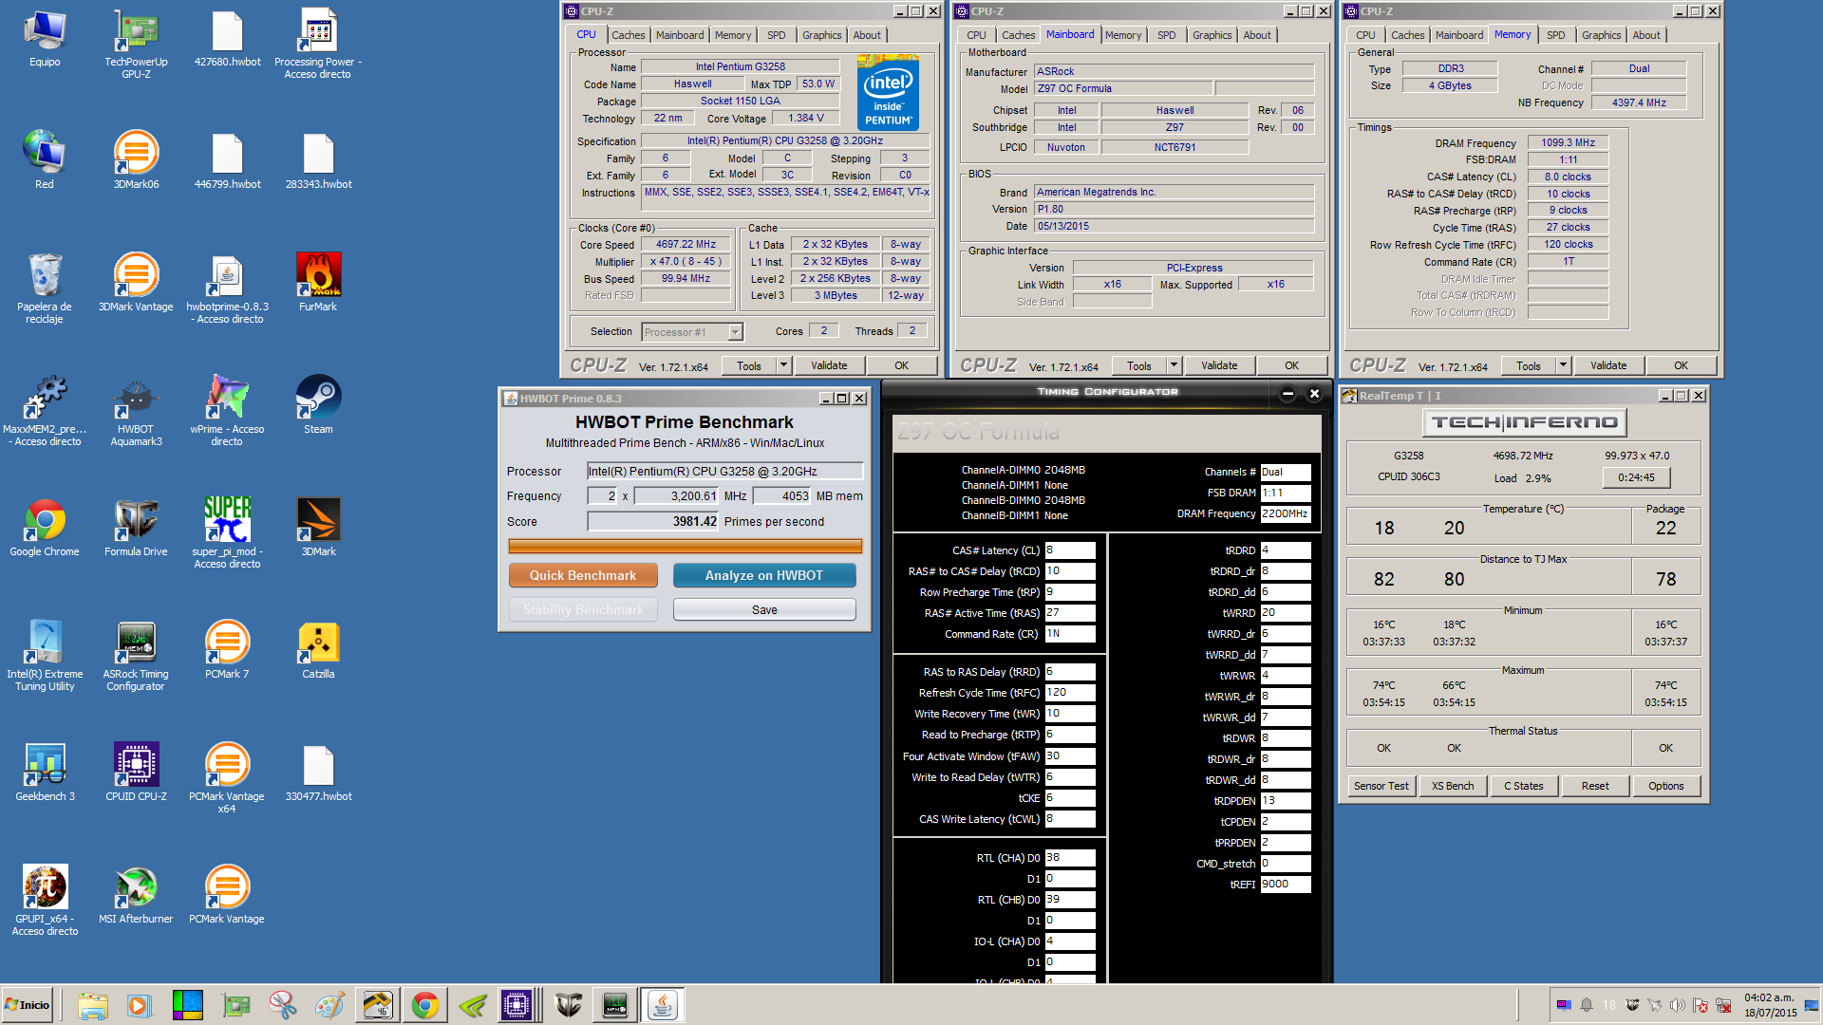Click the Refresh Cycle Time (tRFC) field
The height and width of the screenshot is (1025, 1823).
(x=1070, y=693)
